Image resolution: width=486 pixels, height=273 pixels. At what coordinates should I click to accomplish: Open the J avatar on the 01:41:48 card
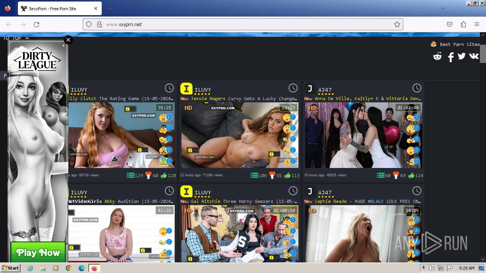[x=310, y=89]
